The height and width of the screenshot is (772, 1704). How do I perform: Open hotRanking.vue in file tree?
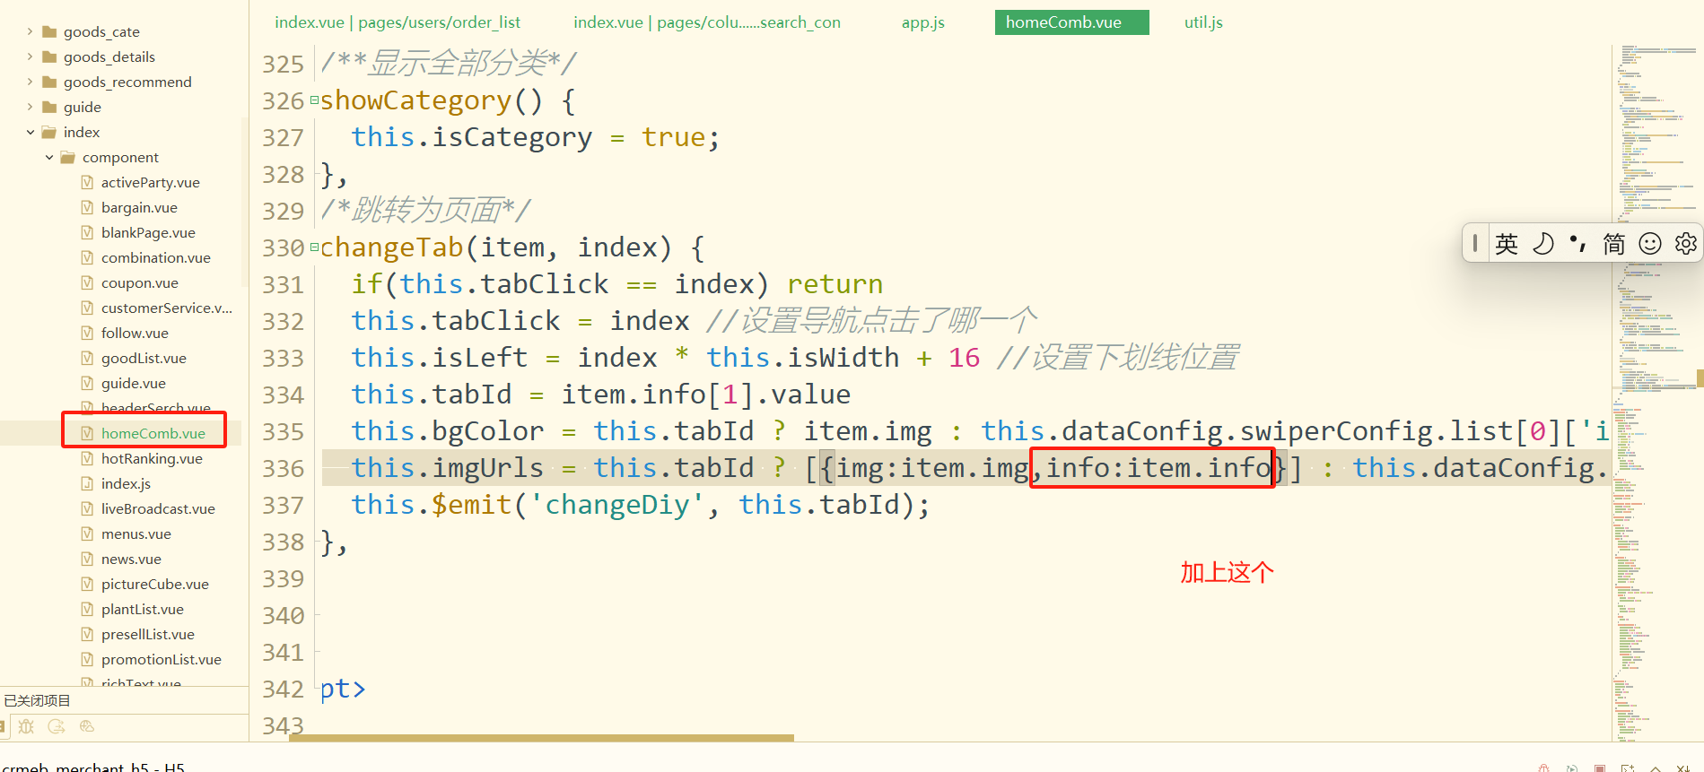point(152,458)
